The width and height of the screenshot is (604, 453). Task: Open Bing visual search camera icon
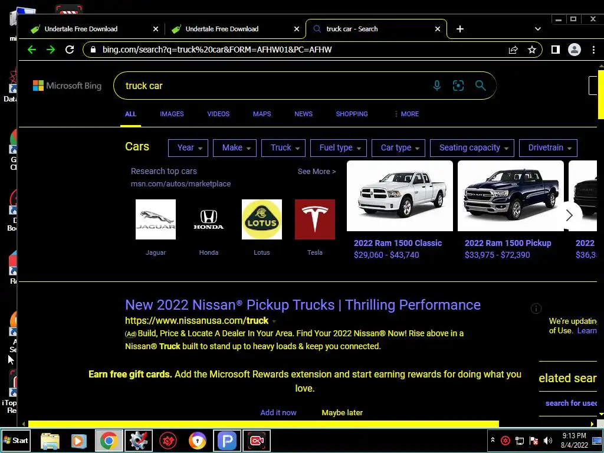click(x=458, y=86)
